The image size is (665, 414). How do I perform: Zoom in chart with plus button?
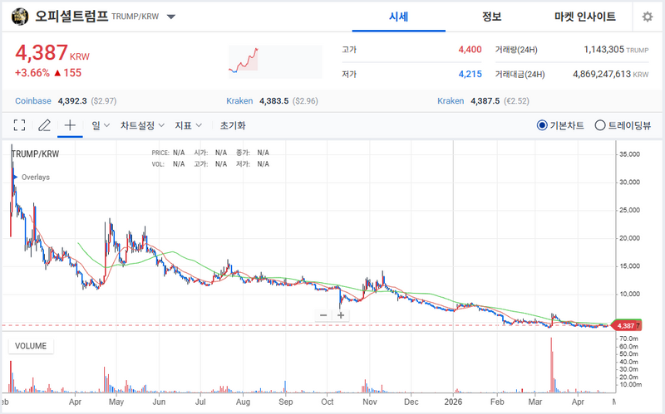pos(341,315)
